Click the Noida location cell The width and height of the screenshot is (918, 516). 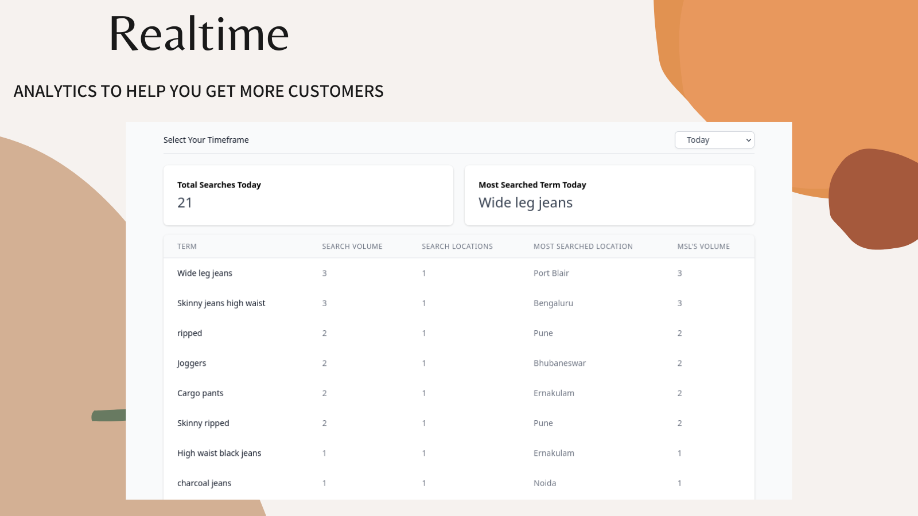point(544,483)
